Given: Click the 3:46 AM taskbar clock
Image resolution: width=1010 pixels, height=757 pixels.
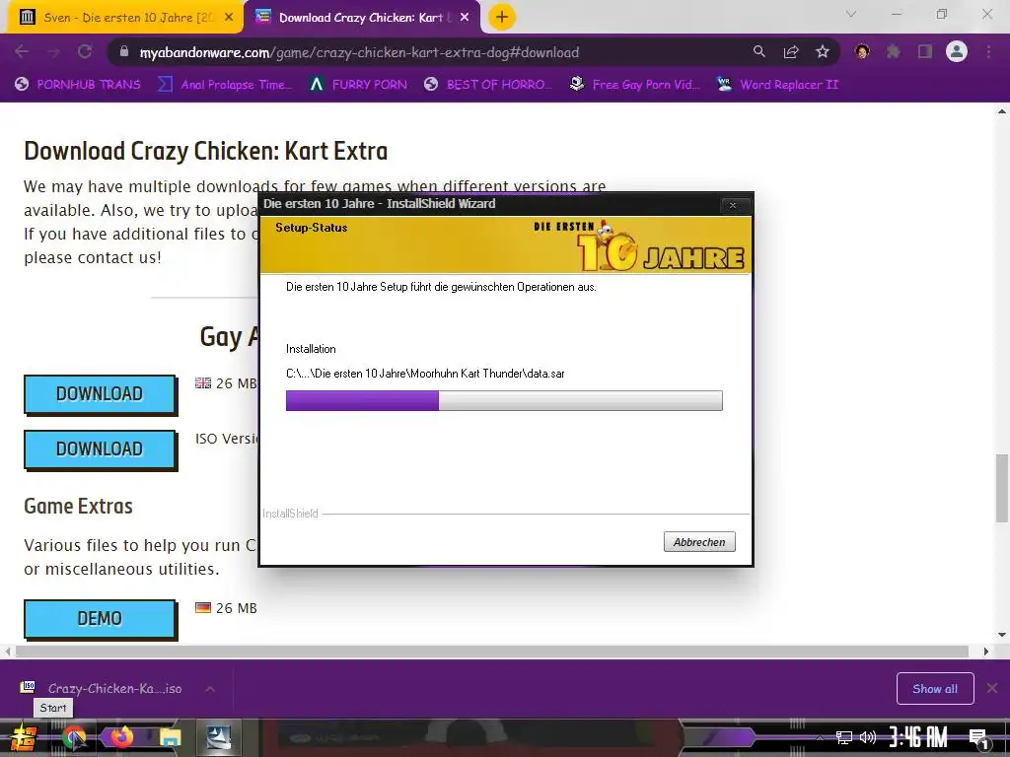Looking at the screenshot, I should pyautogui.click(x=918, y=737).
